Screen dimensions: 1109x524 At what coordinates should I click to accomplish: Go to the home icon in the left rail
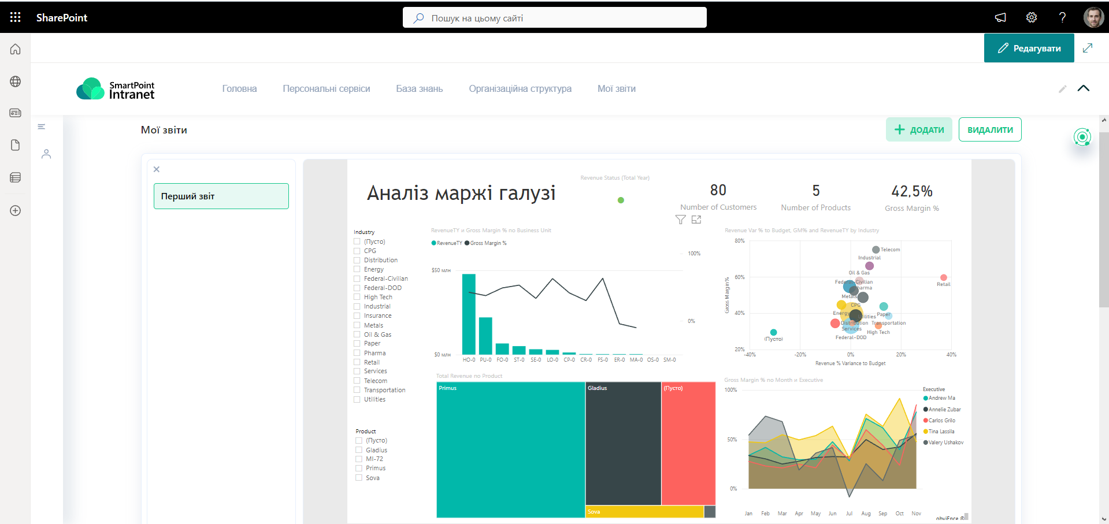click(16, 49)
